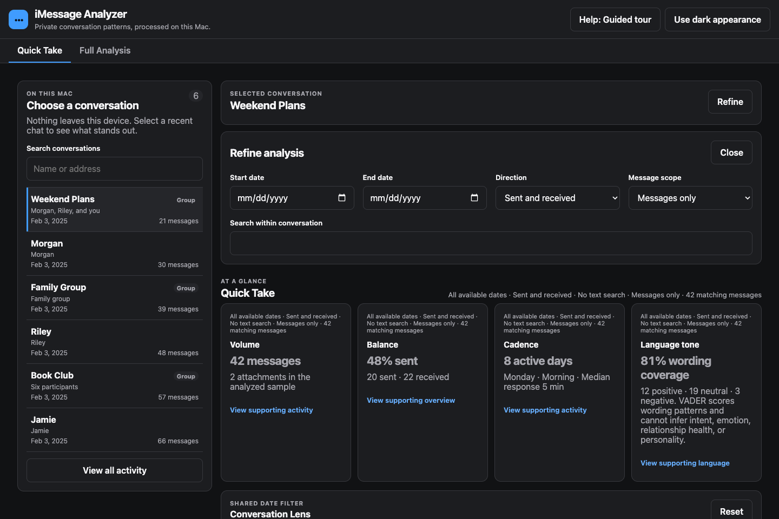Click the "Six participants" text

[54, 387]
